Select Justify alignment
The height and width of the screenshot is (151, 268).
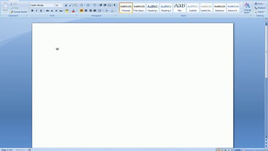(x=95, y=10)
